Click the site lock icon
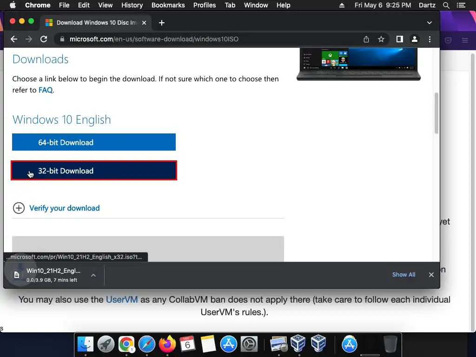Screen dimensions: 476x357 [62, 39]
